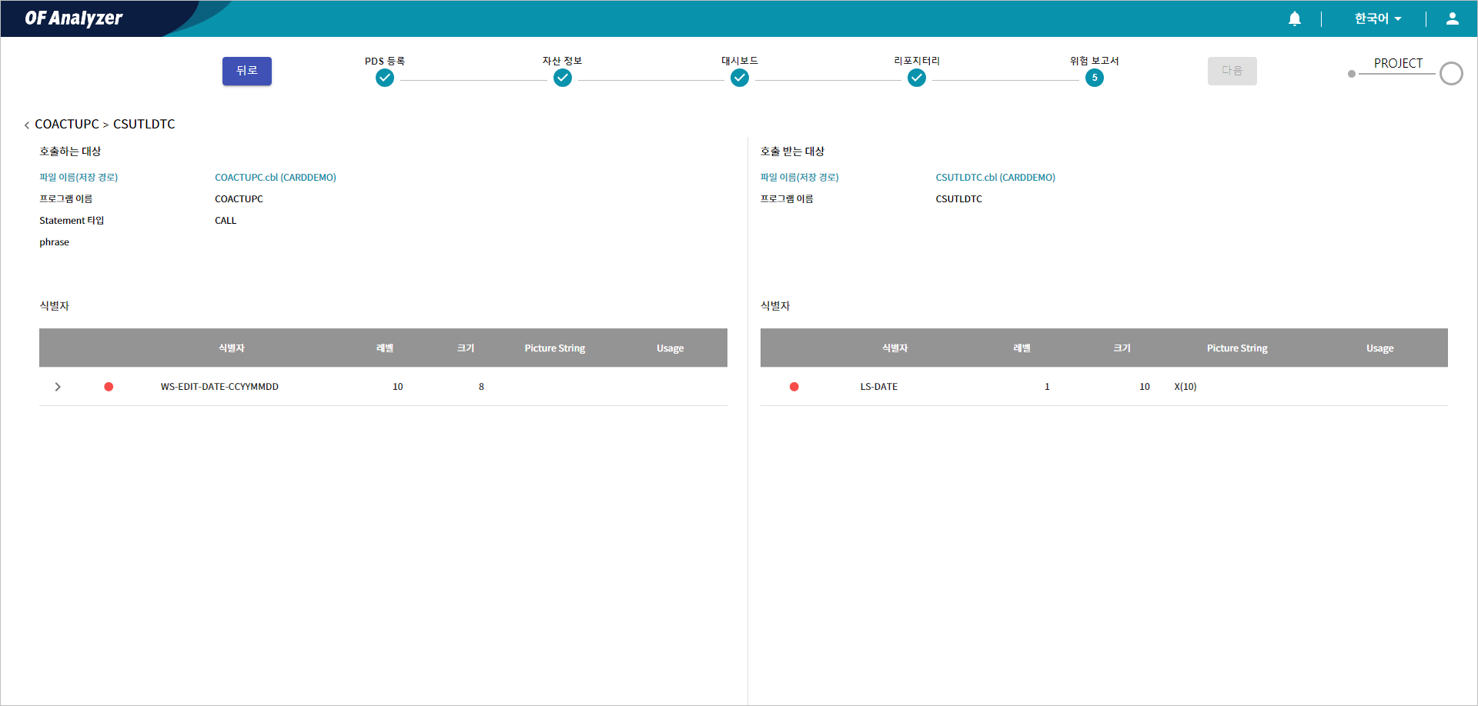
Task: Click left table 크기 column header
Action: tap(466, 348)
